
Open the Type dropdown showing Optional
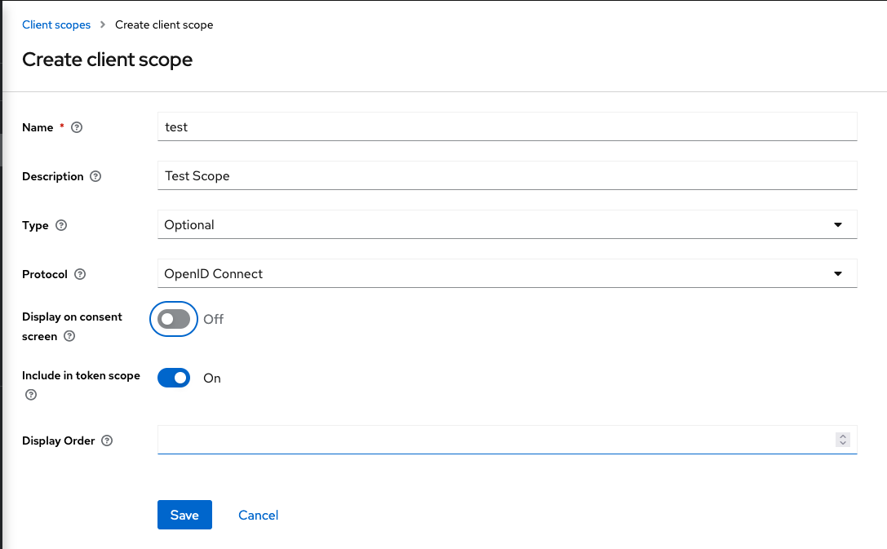click(x=506, y=225)
